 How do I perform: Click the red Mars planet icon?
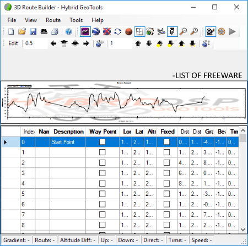[129, 31]
